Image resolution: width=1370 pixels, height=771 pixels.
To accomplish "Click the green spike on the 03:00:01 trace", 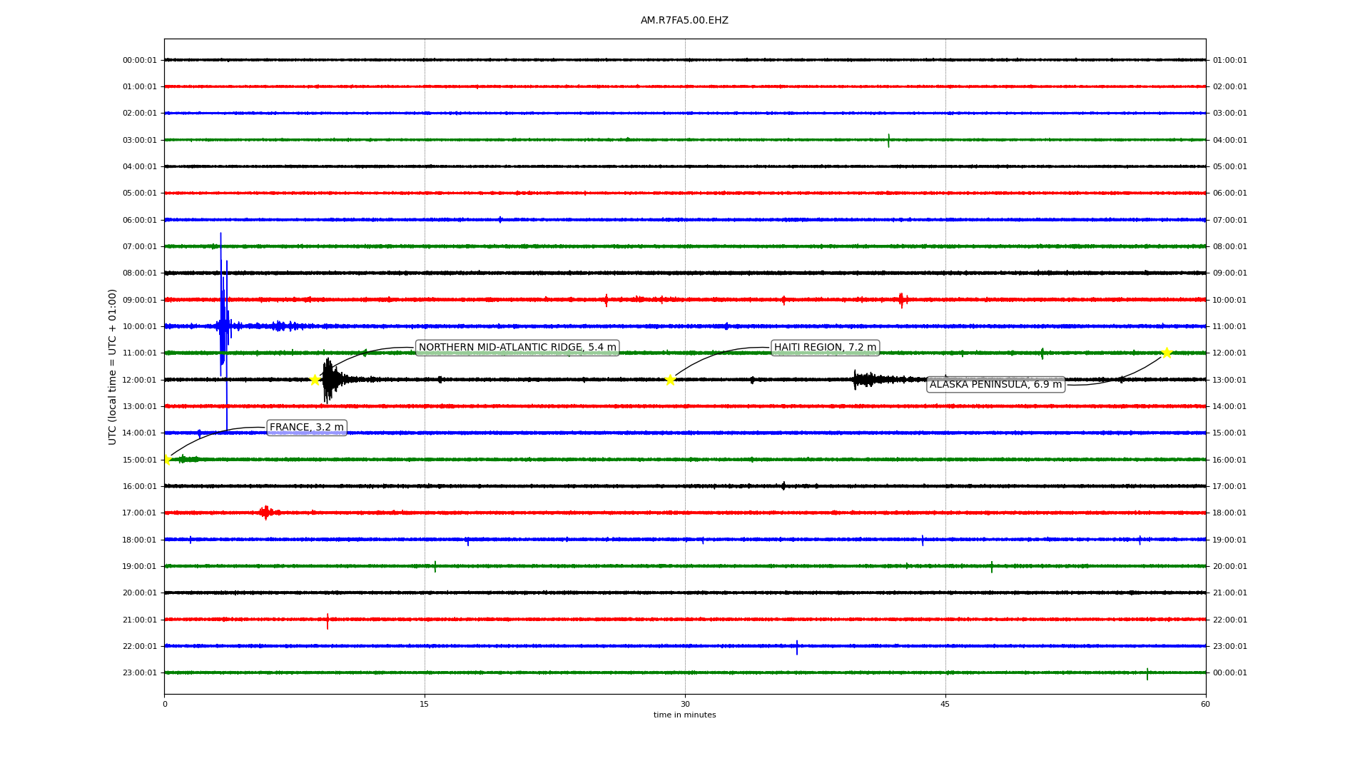I will click(x=888, y=140).
